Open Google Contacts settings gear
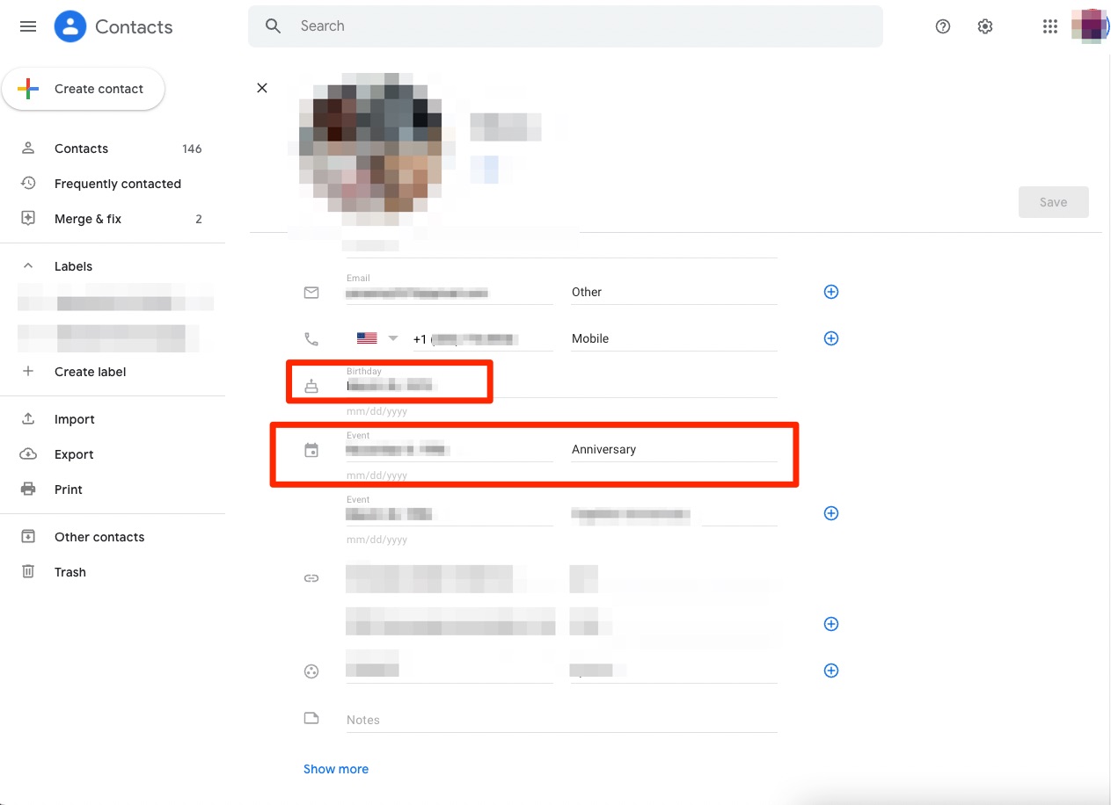Screen dimensions: 1111x805 [x=984, y=26]
